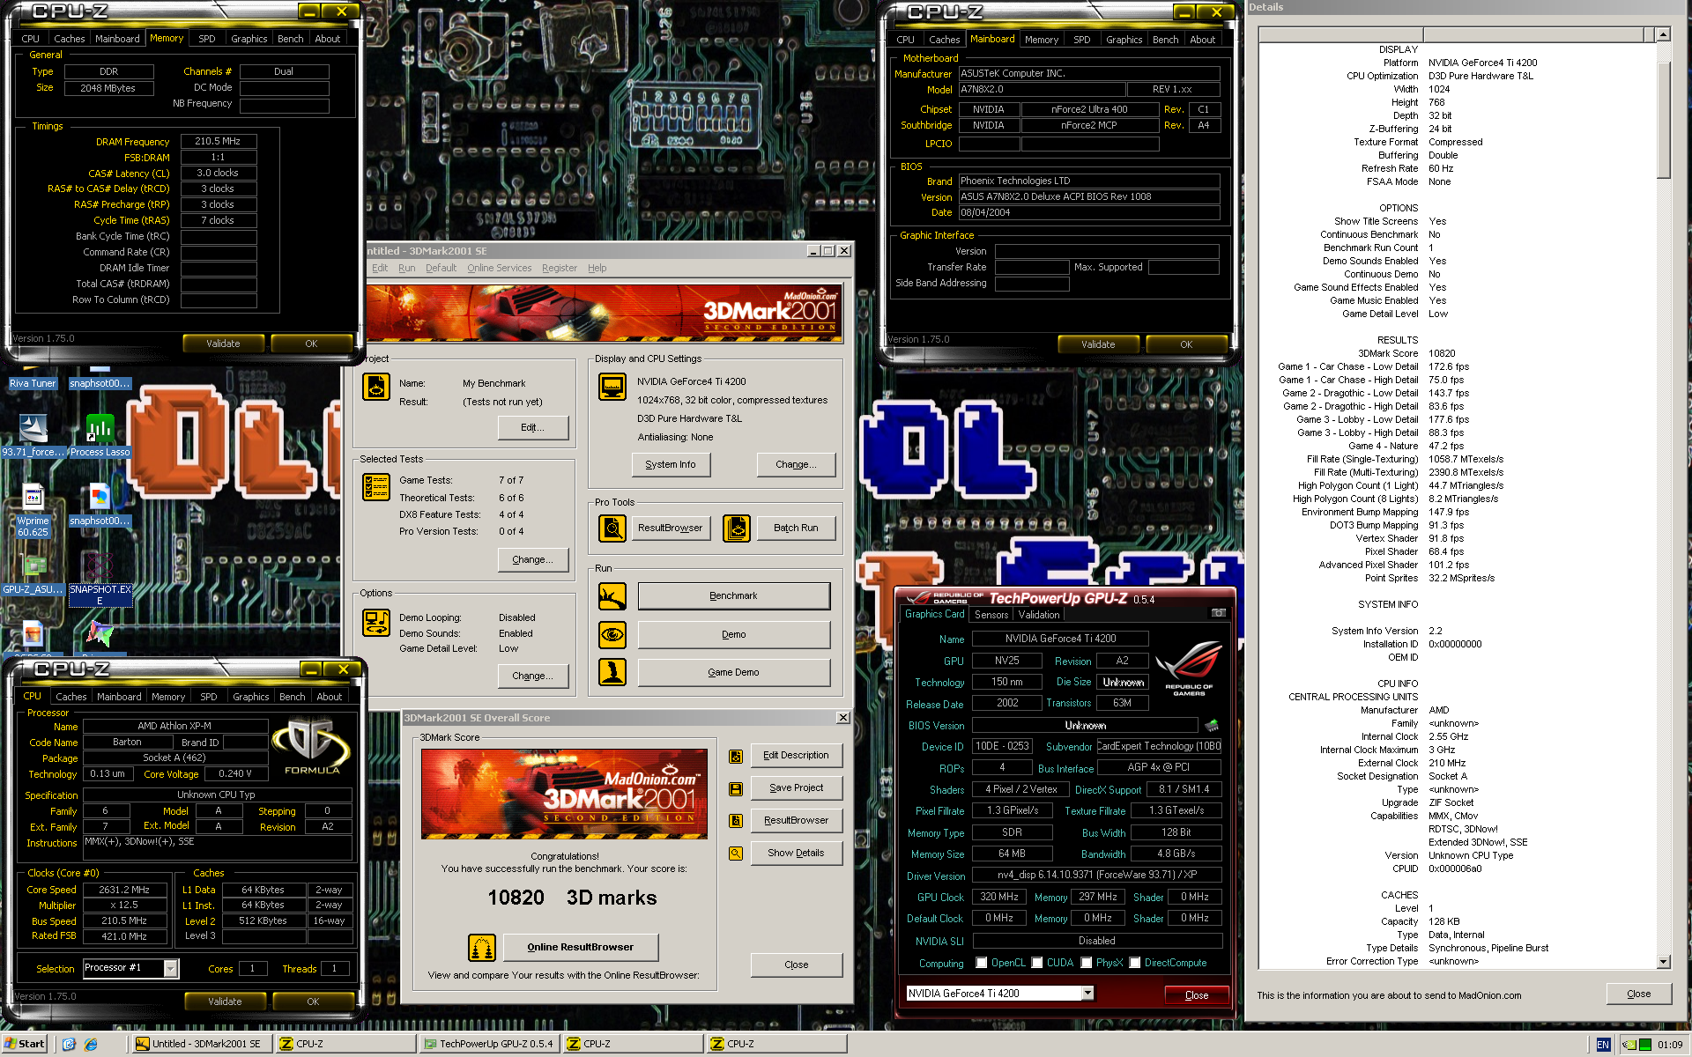Viewport: 1692px width, 1057px height.
Task: Enable the DirectCompute checkbox in GPU-Z
Action: click(x=1135, y=963)
